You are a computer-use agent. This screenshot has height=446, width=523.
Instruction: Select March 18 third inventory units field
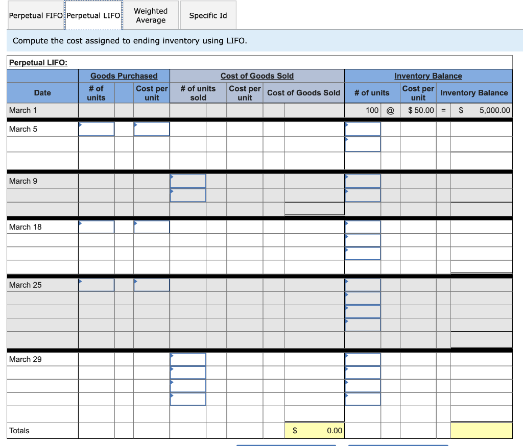(x=363, y=253)
